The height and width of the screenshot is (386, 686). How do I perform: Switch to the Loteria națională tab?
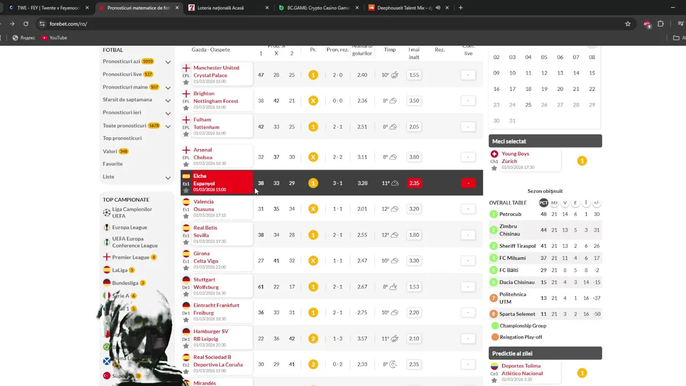[x=228, y=8]
